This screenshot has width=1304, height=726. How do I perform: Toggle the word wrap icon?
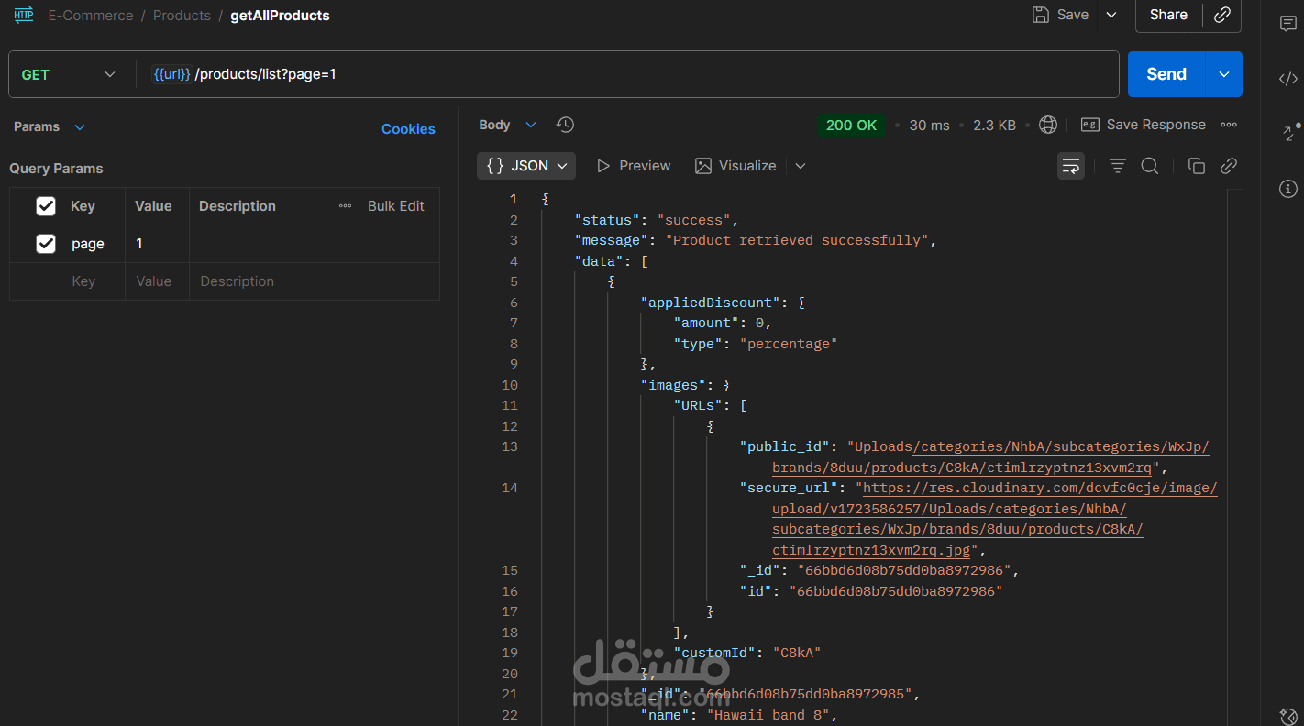pyautogui.click(x=1071, y=166)
